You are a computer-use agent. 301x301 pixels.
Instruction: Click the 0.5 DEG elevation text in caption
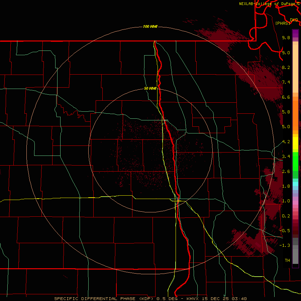click(x=167, y=299)
